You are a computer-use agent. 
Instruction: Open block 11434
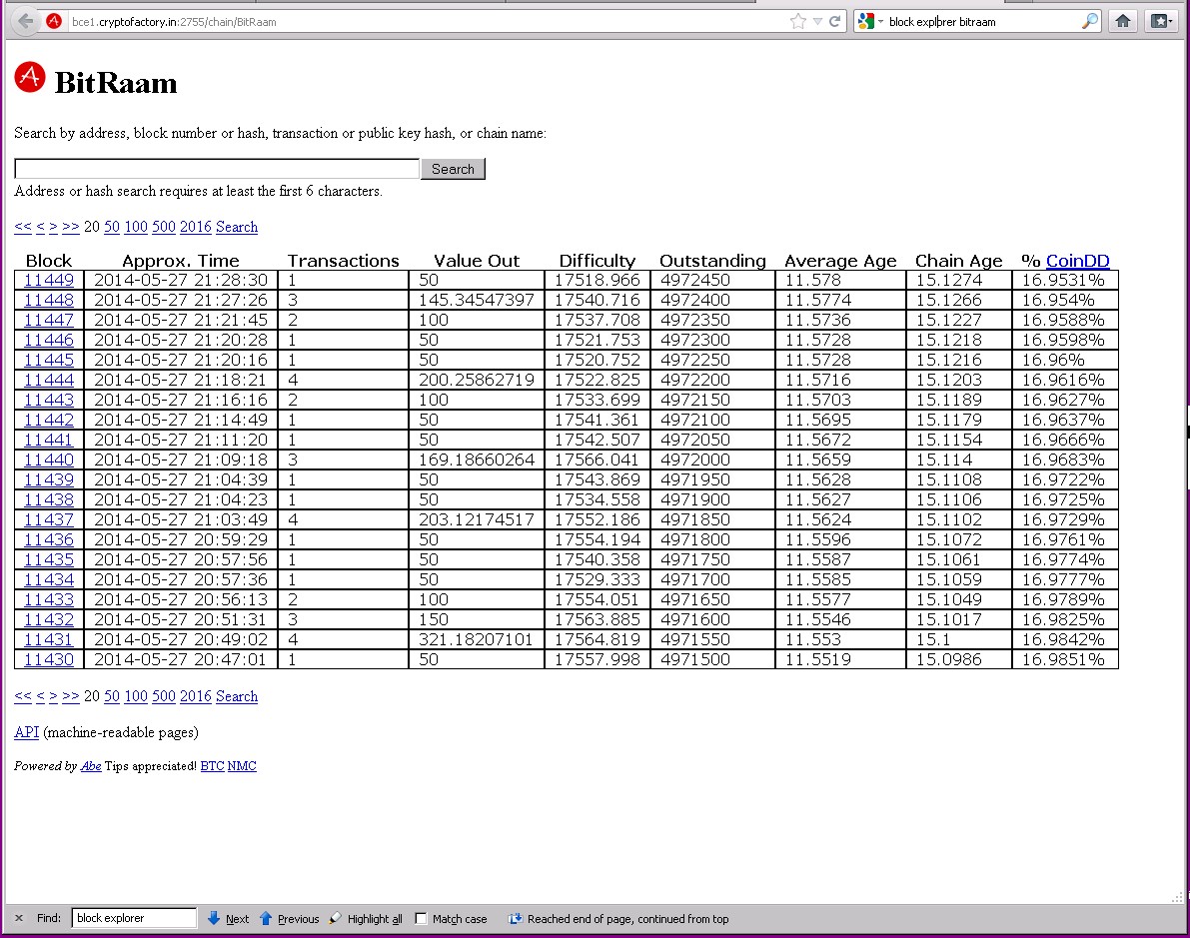(49, 579)
